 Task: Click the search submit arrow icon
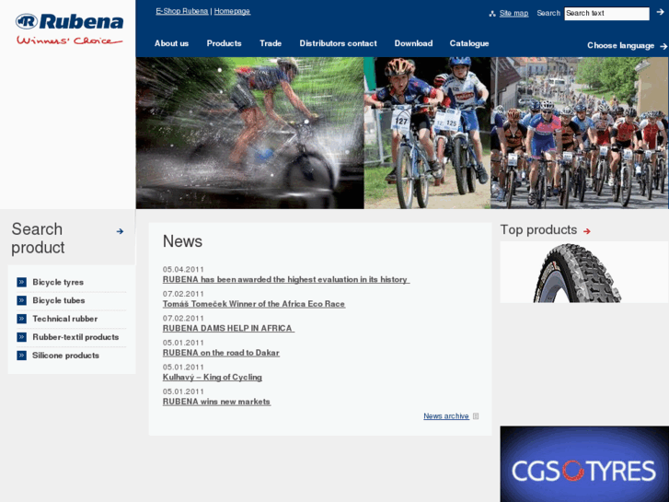pos(660,13)
